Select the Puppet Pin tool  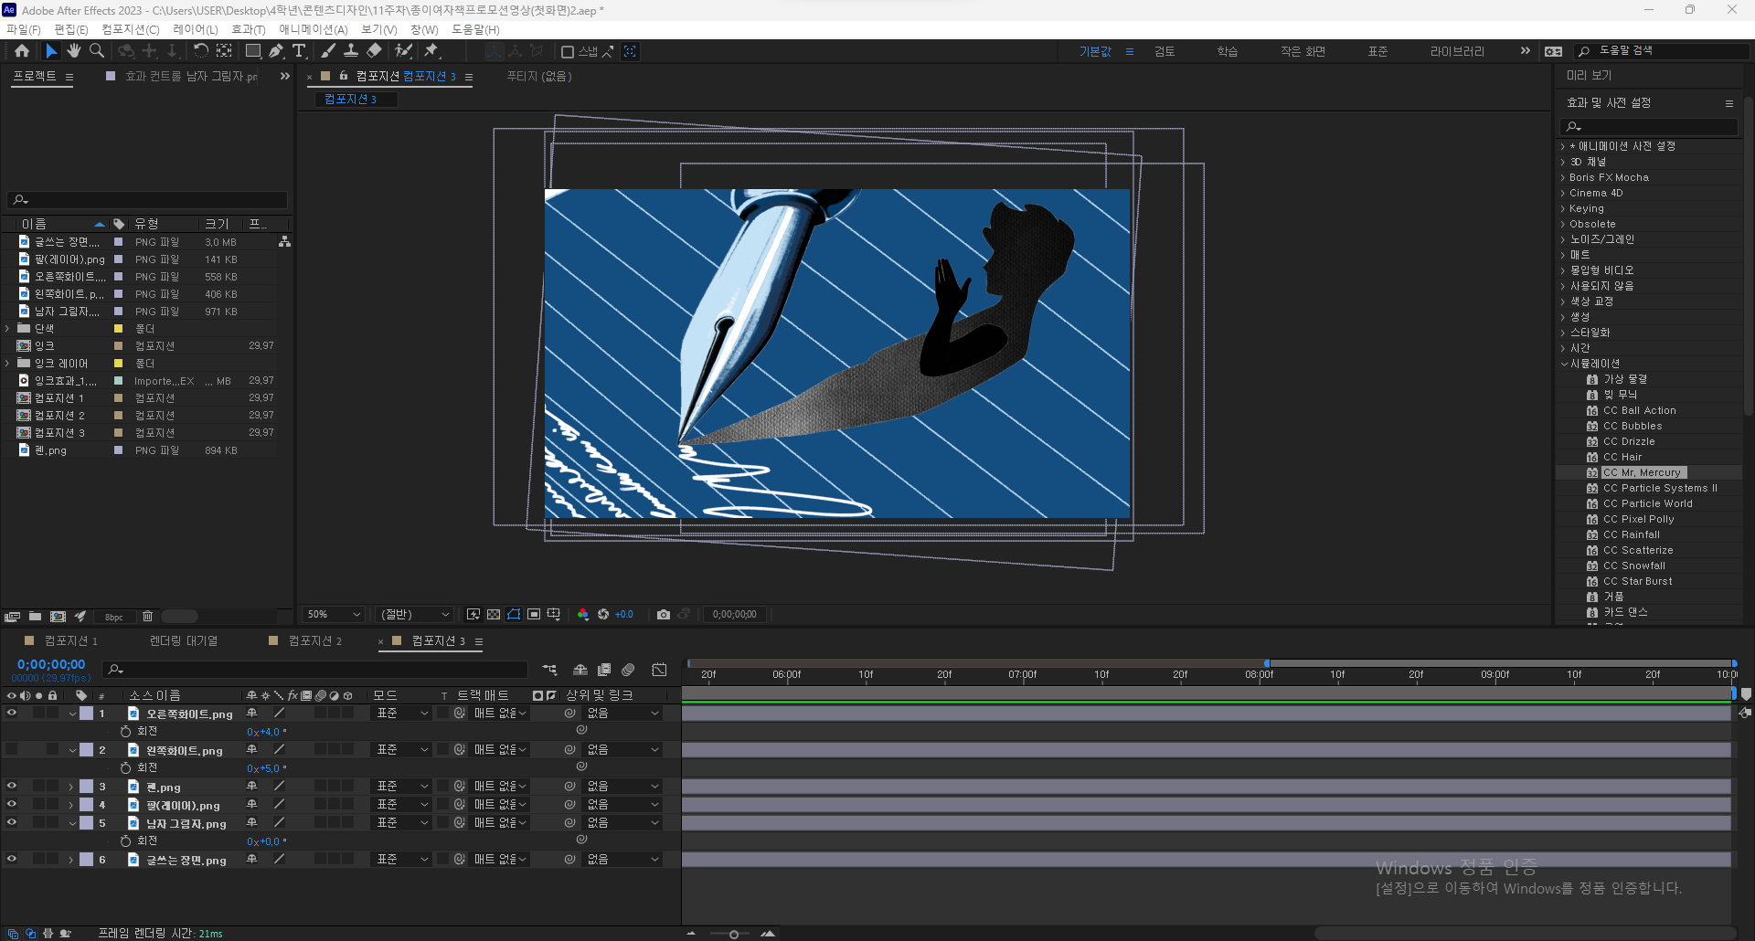[431, 51]
